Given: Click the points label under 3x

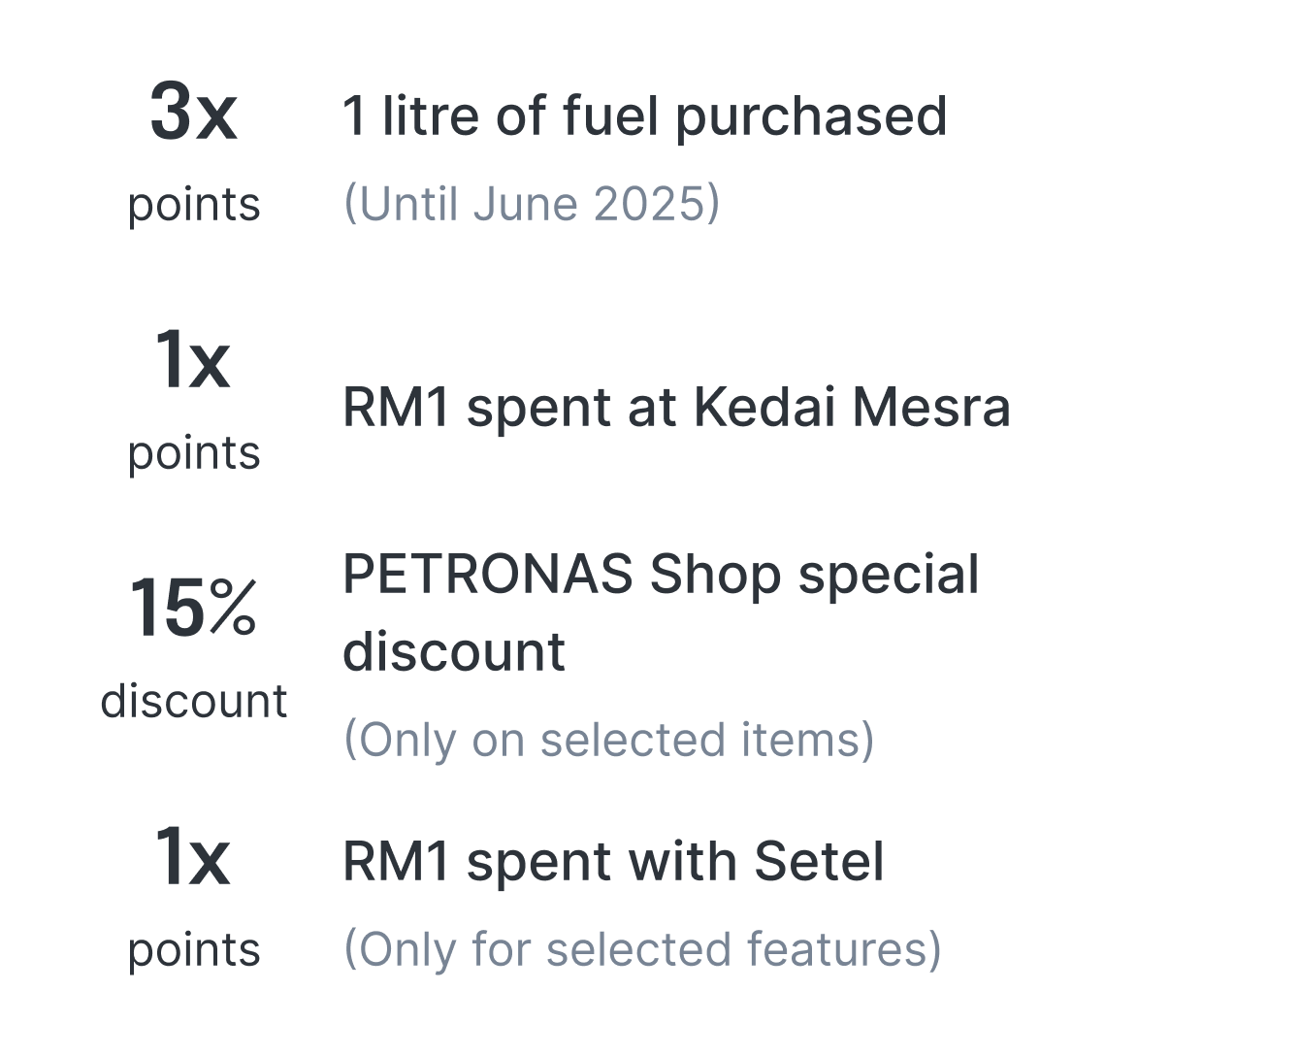Looking at the screenshot, I should 194,205.
